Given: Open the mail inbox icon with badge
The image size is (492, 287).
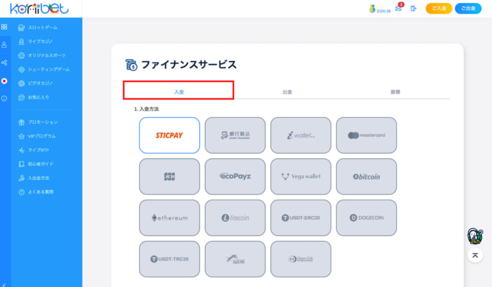Looking at the screenshot, I should [399, 8].
